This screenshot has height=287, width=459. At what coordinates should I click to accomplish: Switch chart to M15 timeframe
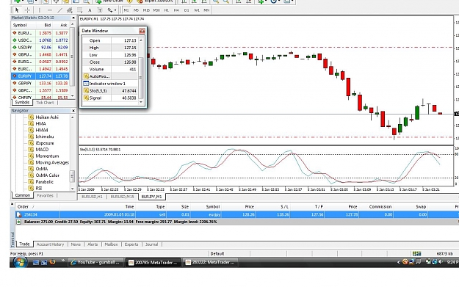coord(146,10)
